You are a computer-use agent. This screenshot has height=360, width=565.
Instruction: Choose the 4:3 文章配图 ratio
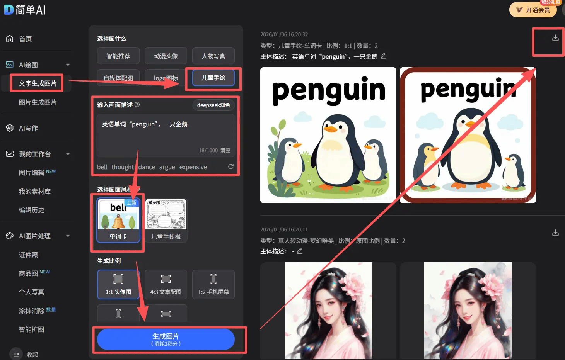[x=166, y=284]
